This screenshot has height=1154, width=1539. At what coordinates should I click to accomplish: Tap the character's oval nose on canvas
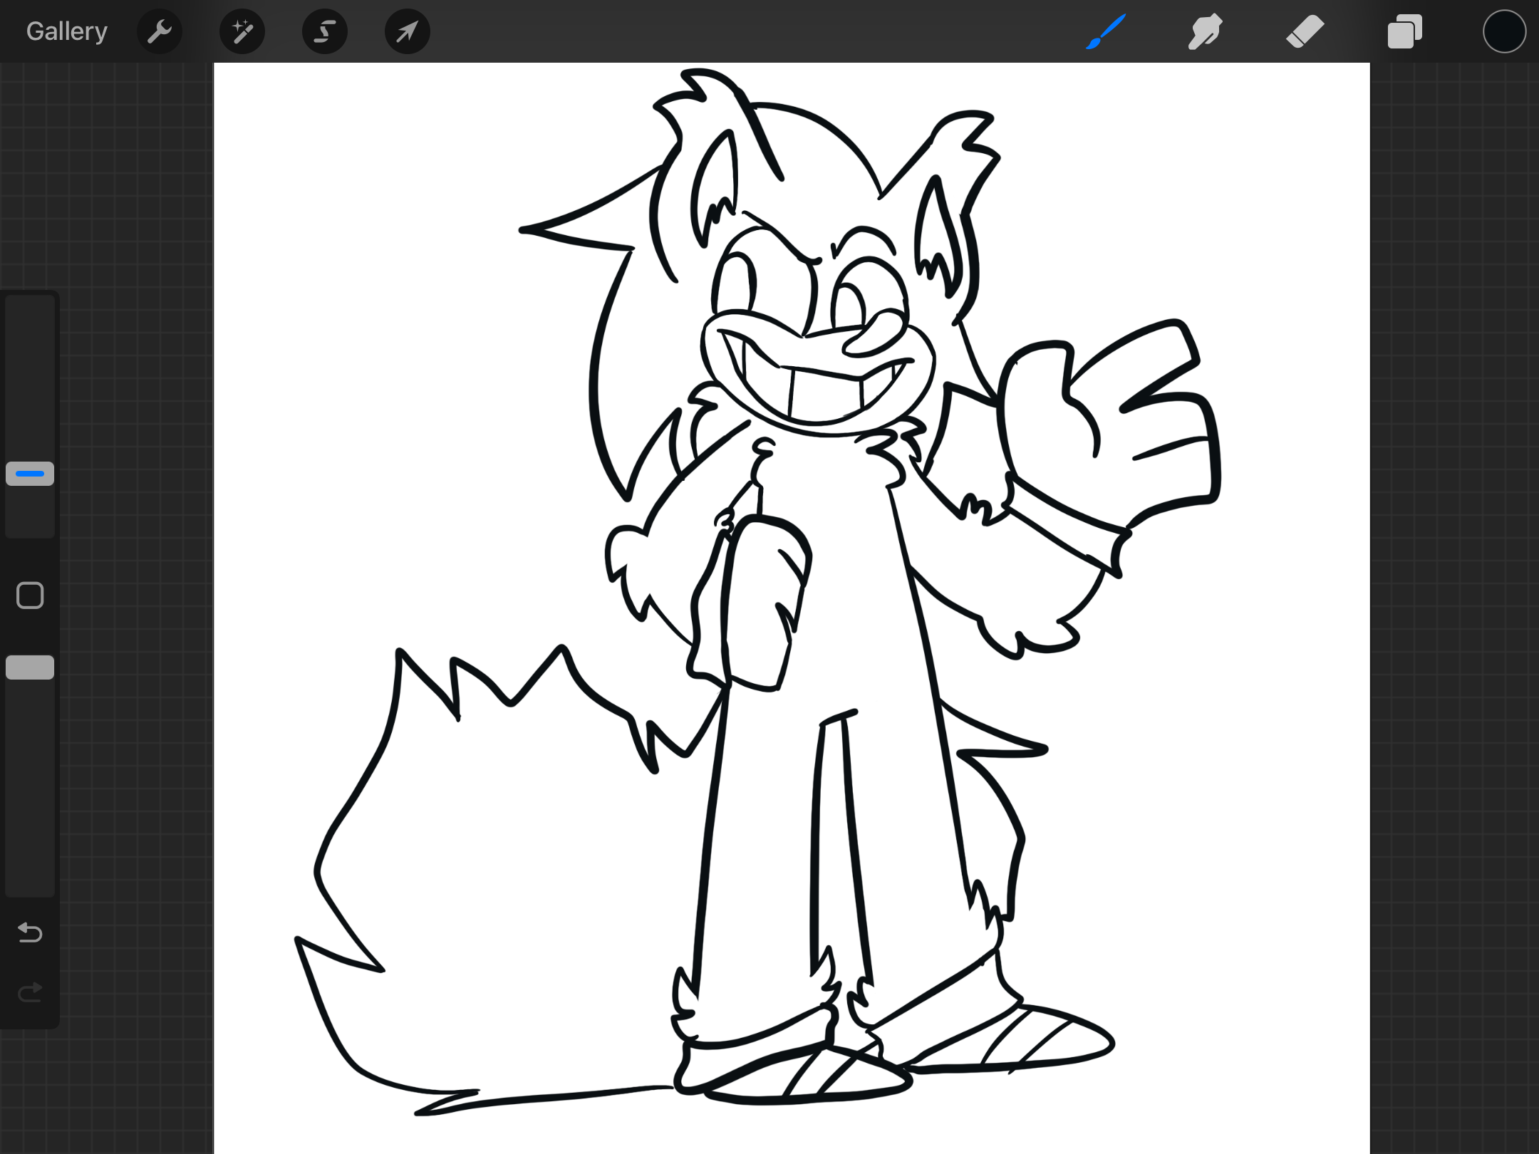875,335
